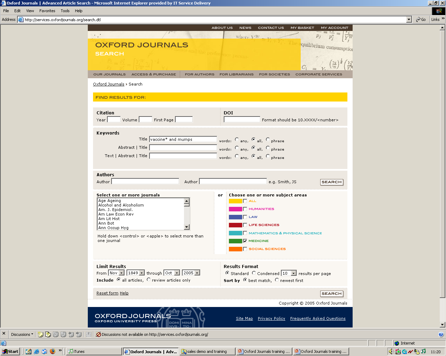446x356 pixels.
Task: Open the Discussions dropdown menu
Action: point(22,334)
